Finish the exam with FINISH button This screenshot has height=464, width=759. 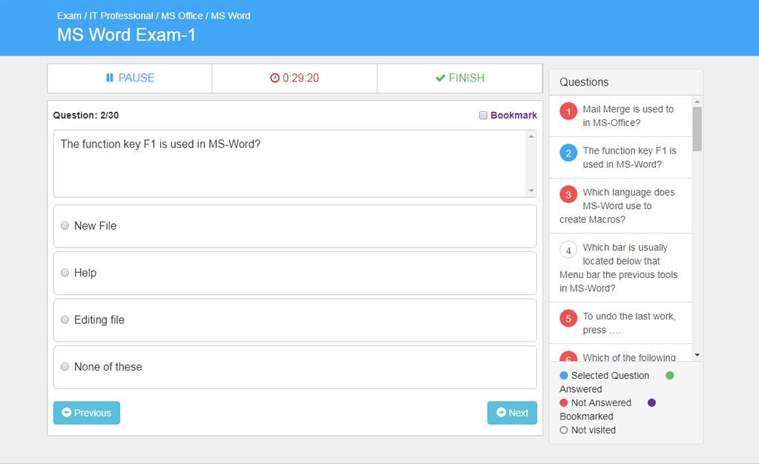tap(460, 78)
